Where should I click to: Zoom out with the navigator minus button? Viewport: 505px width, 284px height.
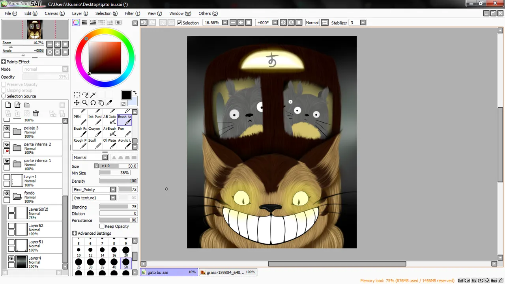click(50, 44)
